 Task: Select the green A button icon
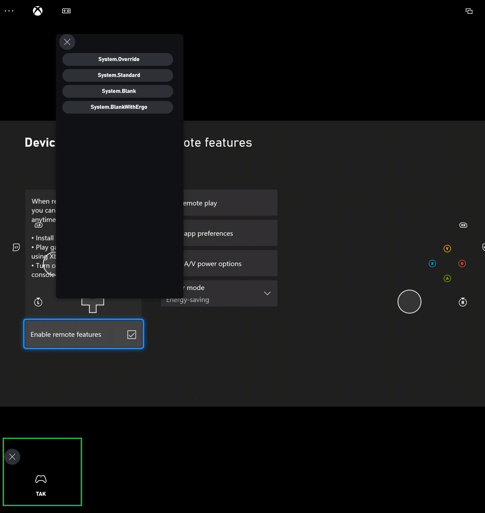[x=447, y=278]
